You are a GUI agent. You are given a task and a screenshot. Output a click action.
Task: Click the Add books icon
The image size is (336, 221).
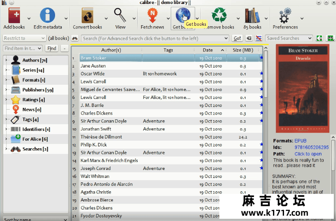[14, 16]
